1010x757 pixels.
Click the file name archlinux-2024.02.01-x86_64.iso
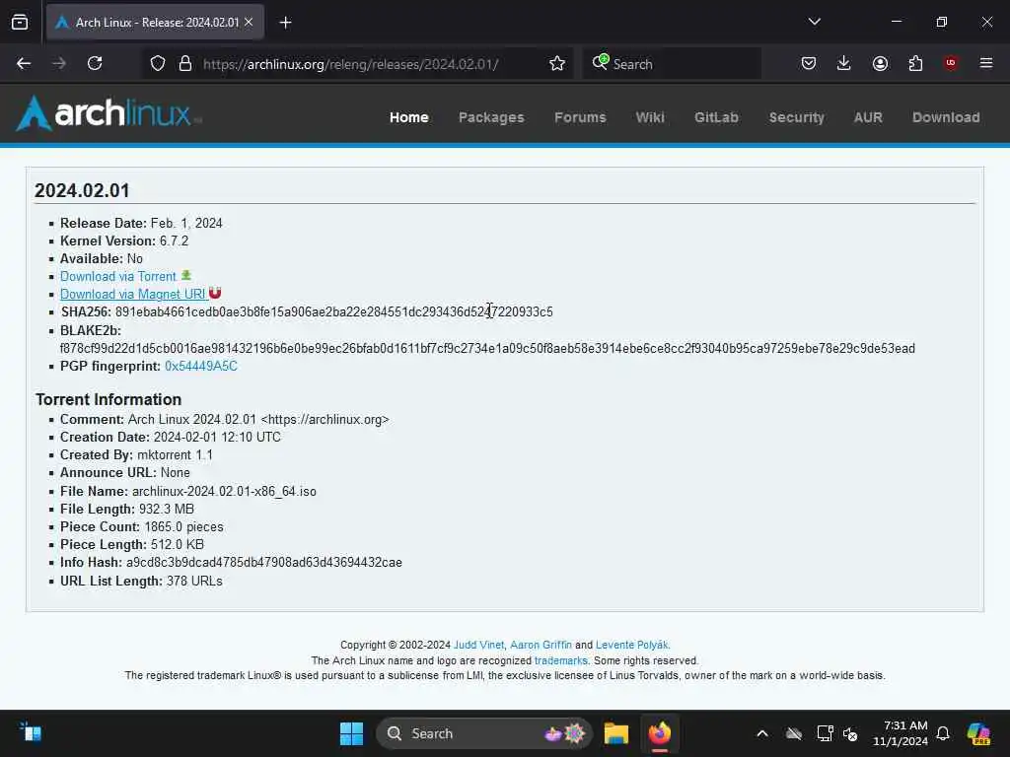tap(224, 491)
